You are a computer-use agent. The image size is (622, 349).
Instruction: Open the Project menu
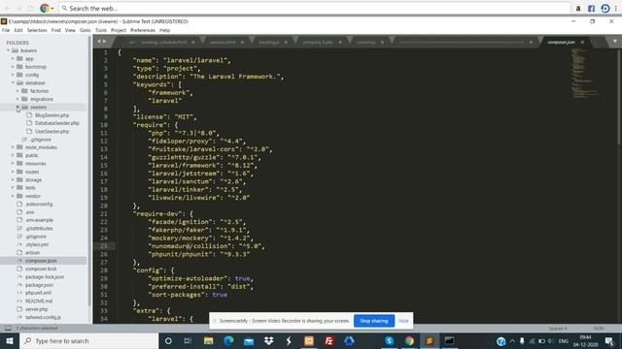[x=119, y=30]
